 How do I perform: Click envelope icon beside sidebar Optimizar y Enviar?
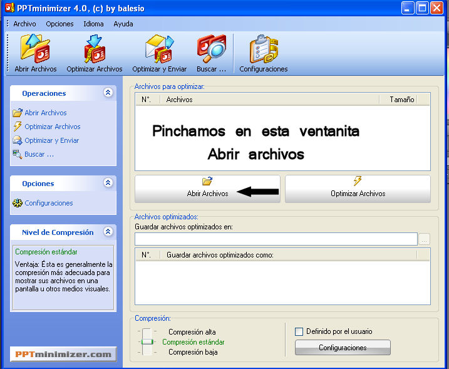tap(18, 140)
